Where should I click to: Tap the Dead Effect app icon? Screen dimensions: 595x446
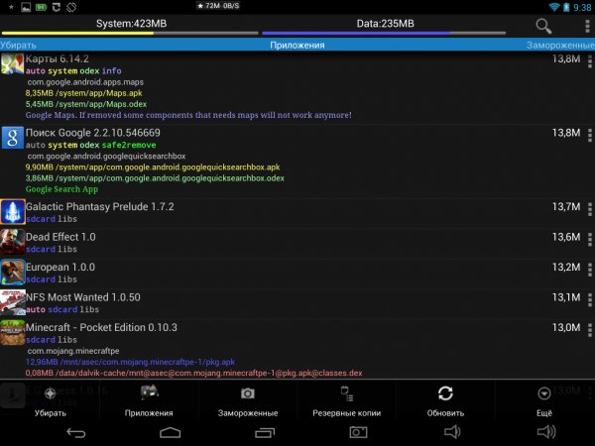coord(13,242)
